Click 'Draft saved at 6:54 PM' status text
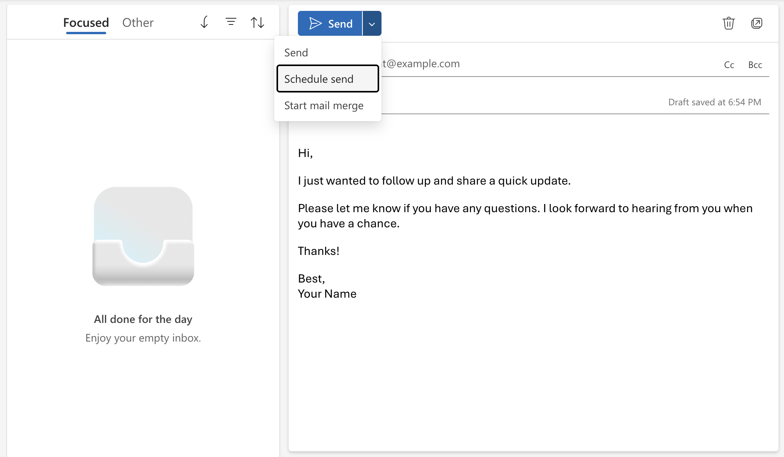This screenshot has width=784, height=457. point(714,102)
